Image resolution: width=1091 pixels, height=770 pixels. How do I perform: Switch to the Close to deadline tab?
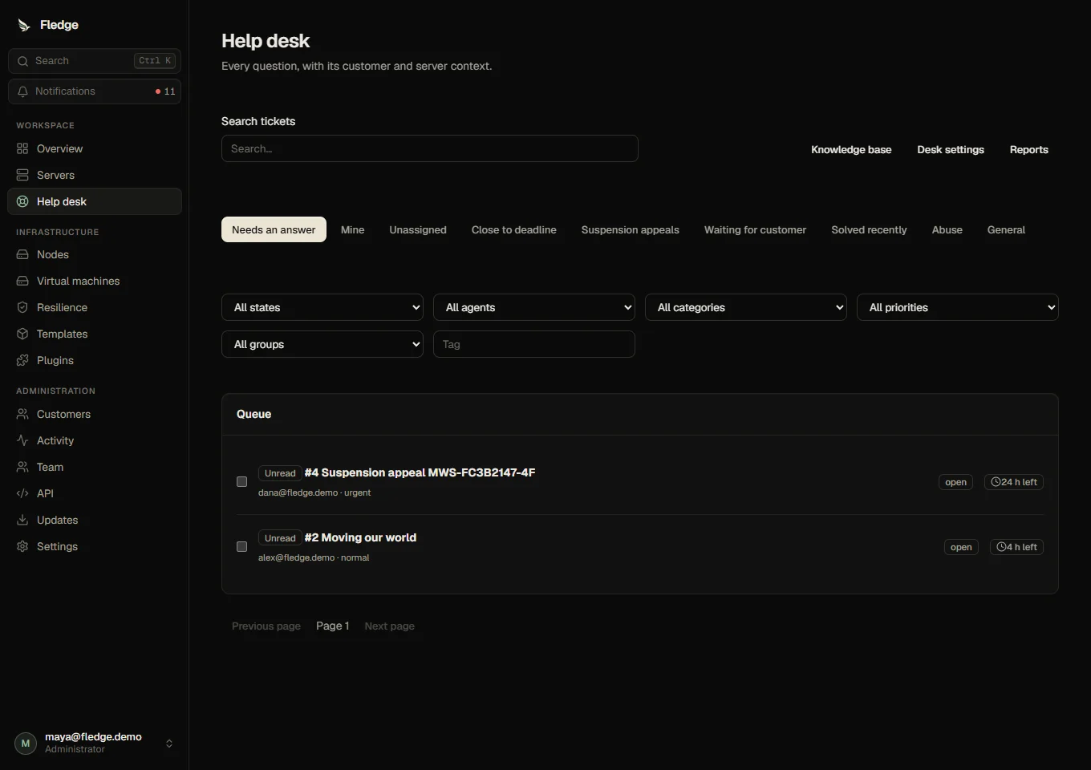tap(514, 229)
